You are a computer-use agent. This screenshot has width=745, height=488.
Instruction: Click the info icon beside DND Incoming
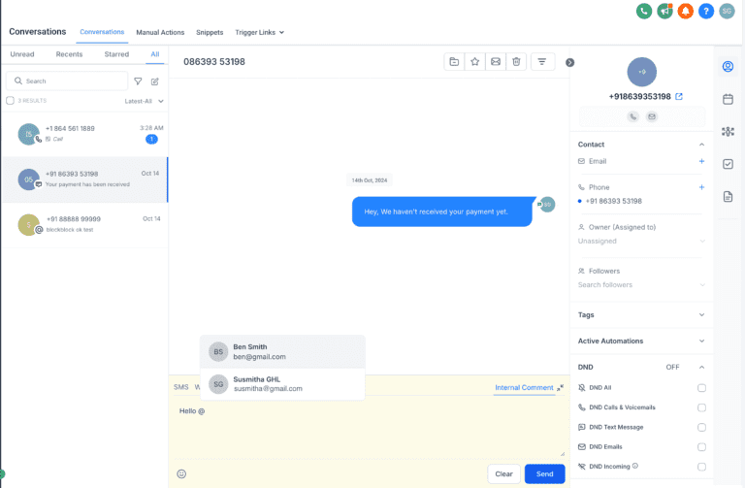[635, 466]
